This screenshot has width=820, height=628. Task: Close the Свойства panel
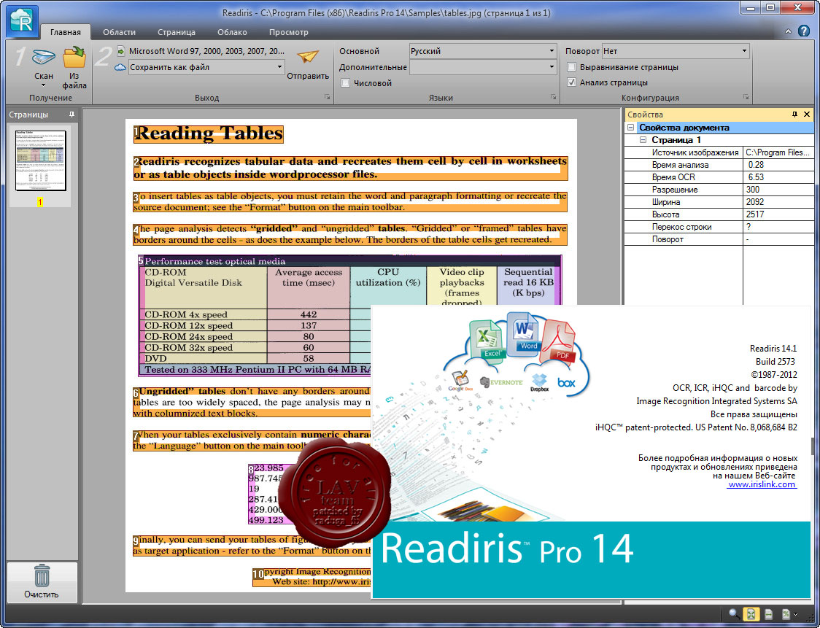(807, 114)
